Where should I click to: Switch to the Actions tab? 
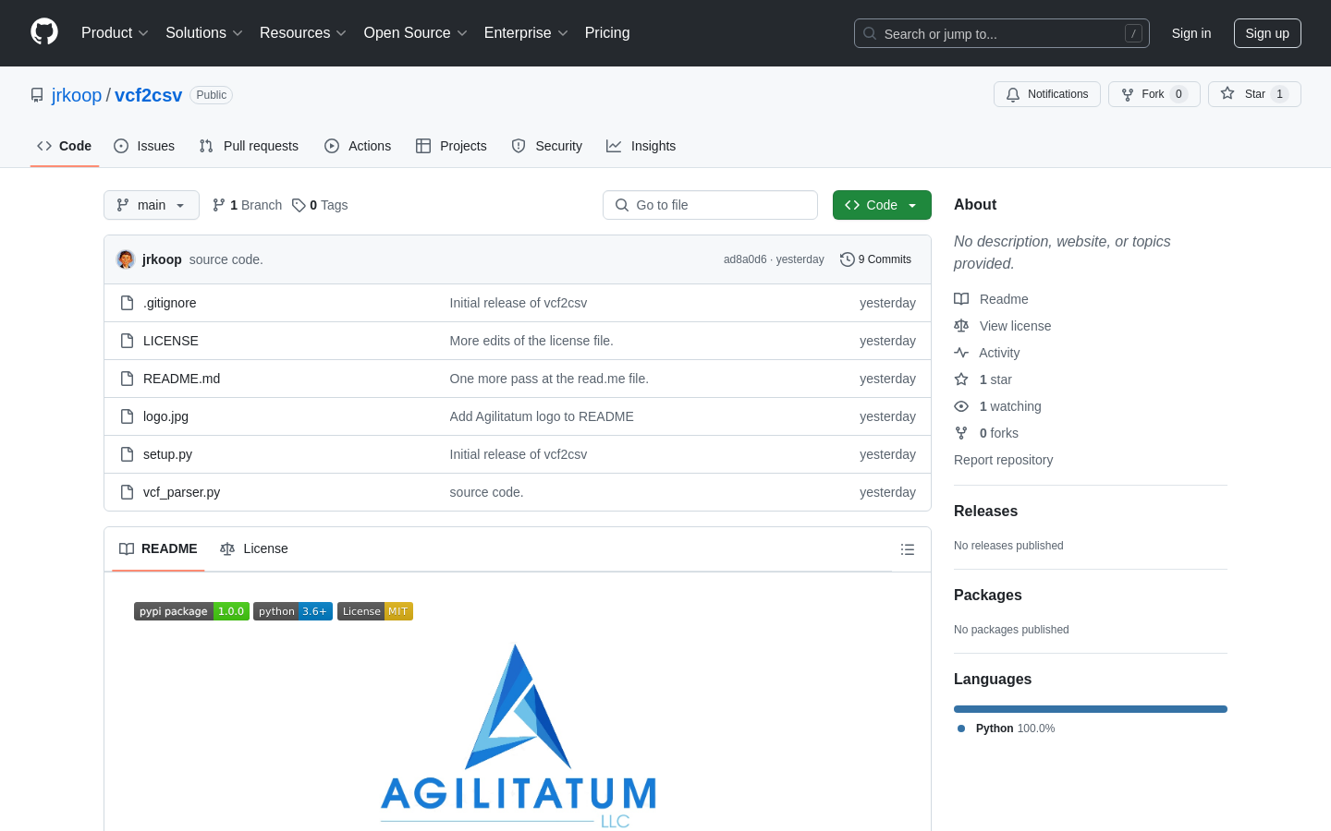click(x=358, y=146)
